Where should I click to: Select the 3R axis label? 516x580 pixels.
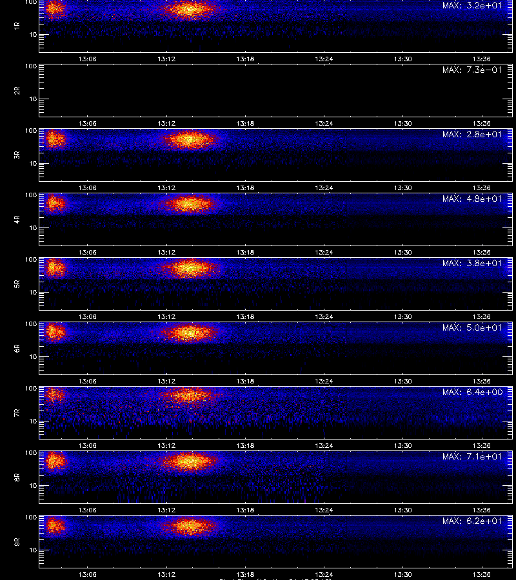tap(17, 155)
